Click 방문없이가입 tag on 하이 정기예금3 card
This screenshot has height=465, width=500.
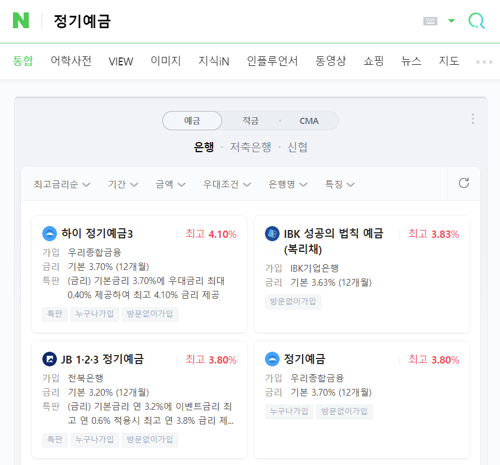[150, 314]
